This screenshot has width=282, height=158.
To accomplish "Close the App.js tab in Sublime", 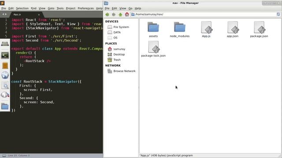I will click(39, 14).
